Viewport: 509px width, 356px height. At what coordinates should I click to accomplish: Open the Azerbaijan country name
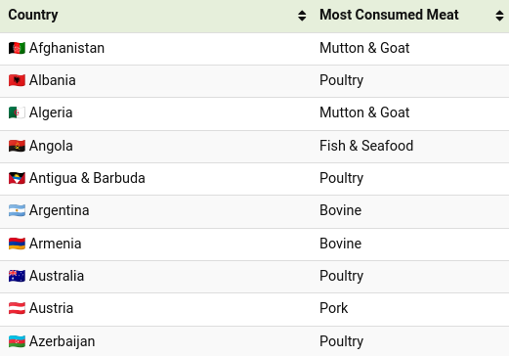coord(63,341)
